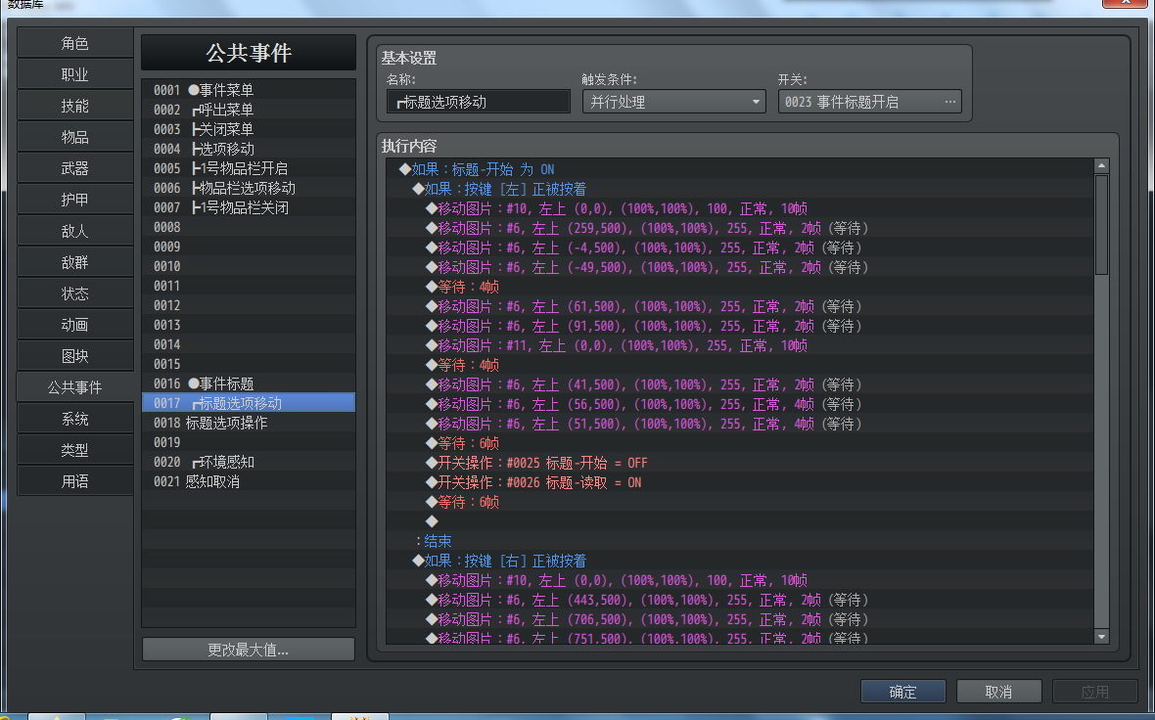Select command 如果：按键 [左] 正被按着
Screen dimensions: 1155x720
click(740, 189)
